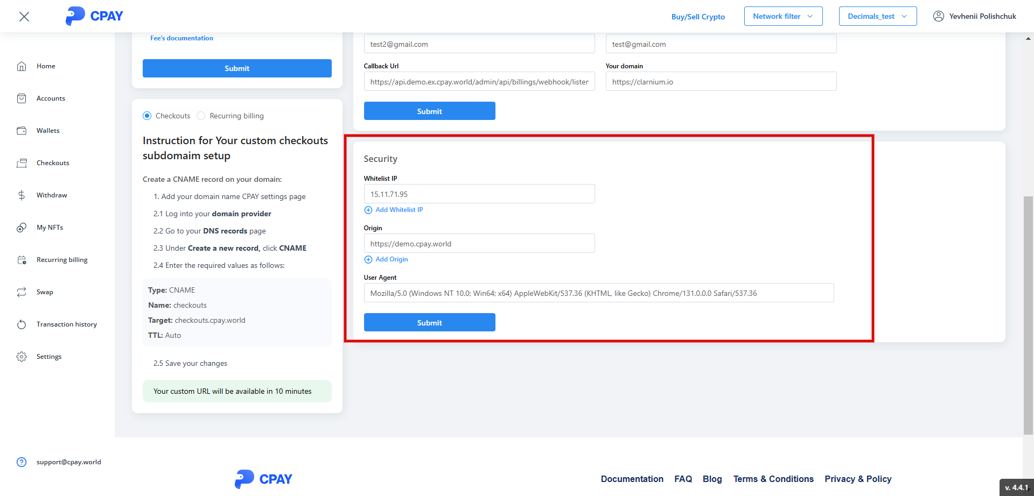The height and width of the screenshot is (496, 1034).
Task: Open My NFTs icon in sidebar
Action: point(22,228)
